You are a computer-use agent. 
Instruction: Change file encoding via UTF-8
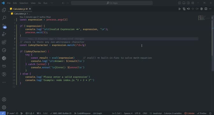pos(138,113)
